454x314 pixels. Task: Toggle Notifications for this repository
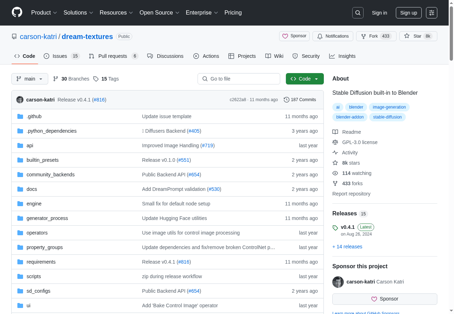pyautogui.click(x=333, y=36)
